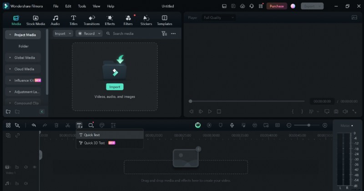Expand the Cloud Media folder
This screenshot has width=364, height=191.
click(24, 69)
